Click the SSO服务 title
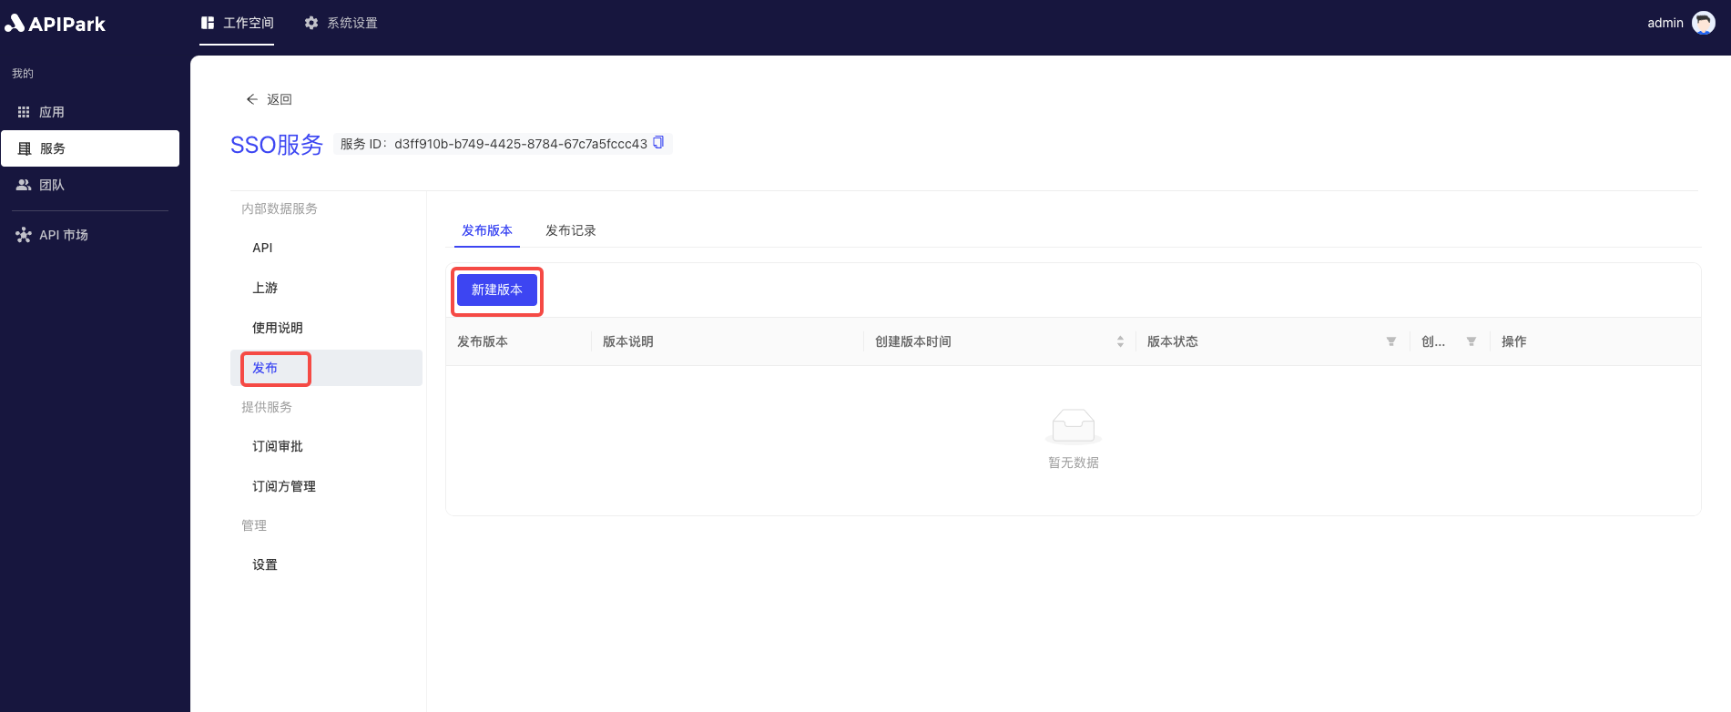This screenshot has height=712, width=1731. click(276, 145)
